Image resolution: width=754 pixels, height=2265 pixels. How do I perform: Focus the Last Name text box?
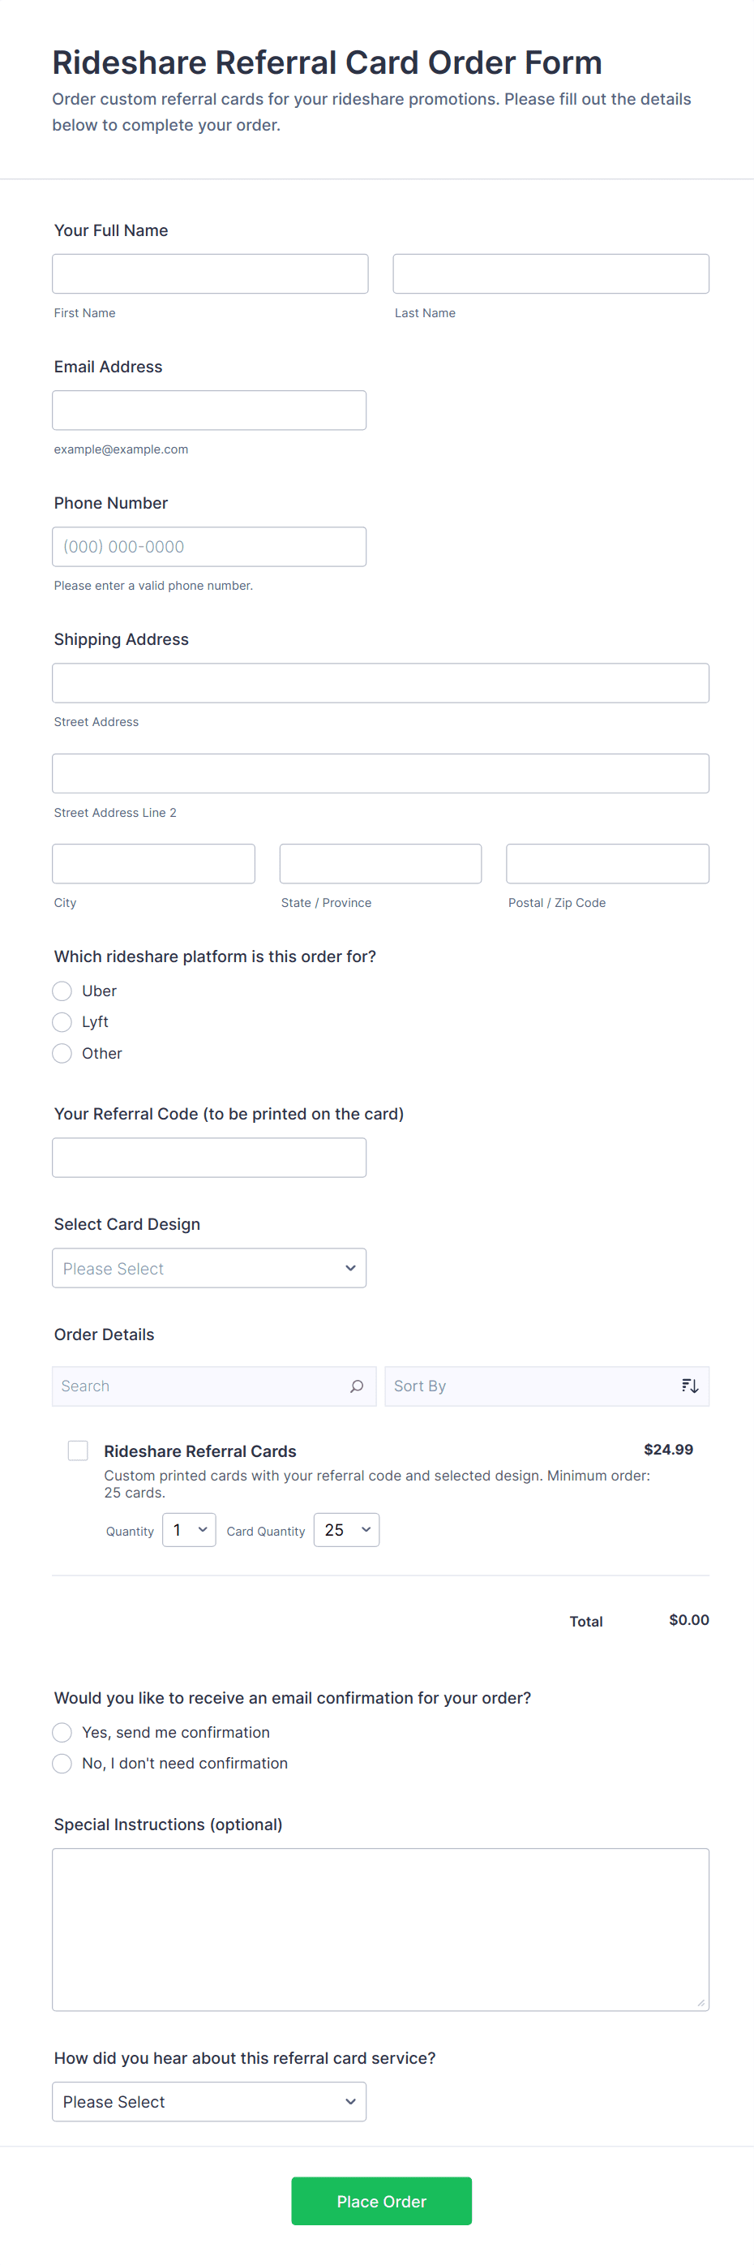pos(551,274)
